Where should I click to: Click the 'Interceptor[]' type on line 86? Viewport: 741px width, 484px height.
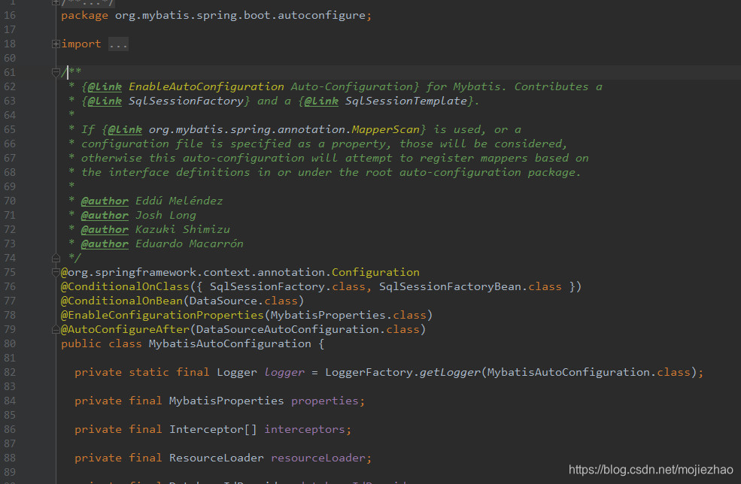click(213, 429)
